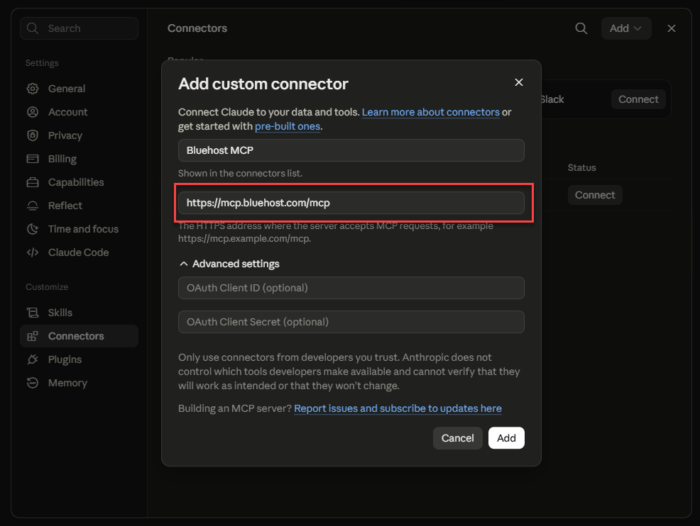
Task: Select Capabilities in the sidebar
Action: coord(79,182)
